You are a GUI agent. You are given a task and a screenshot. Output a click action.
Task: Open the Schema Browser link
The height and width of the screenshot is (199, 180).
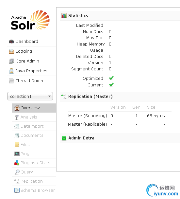(34, 190)
